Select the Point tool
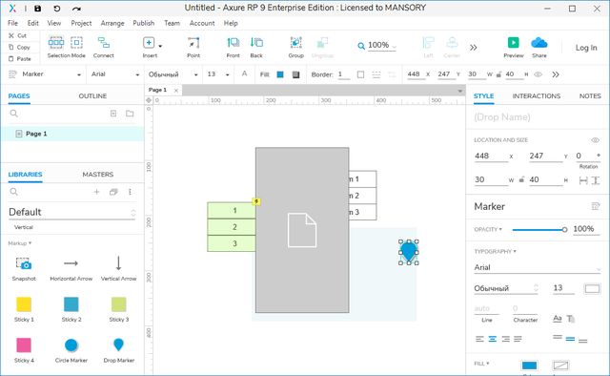 [x=193, y=47]
